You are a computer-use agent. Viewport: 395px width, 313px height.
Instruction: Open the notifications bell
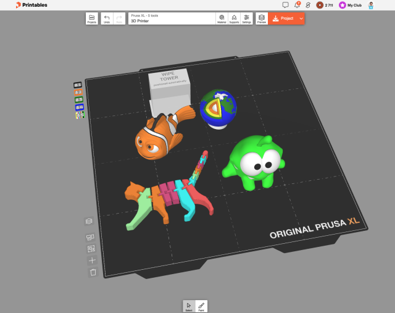297,5
